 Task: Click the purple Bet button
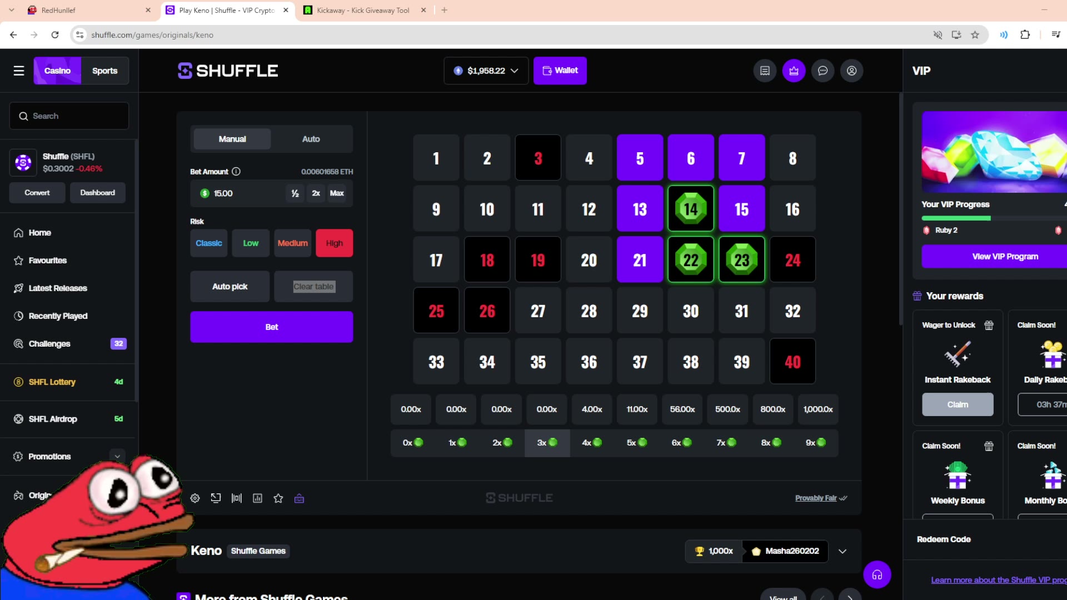click(x=272, y=327)
